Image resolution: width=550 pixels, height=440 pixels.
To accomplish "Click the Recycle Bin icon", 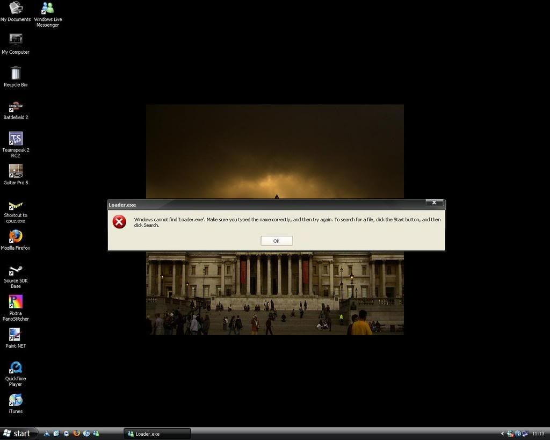I will coord(16,74).
